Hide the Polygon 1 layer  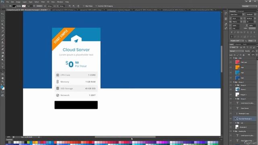pos(231,95)
